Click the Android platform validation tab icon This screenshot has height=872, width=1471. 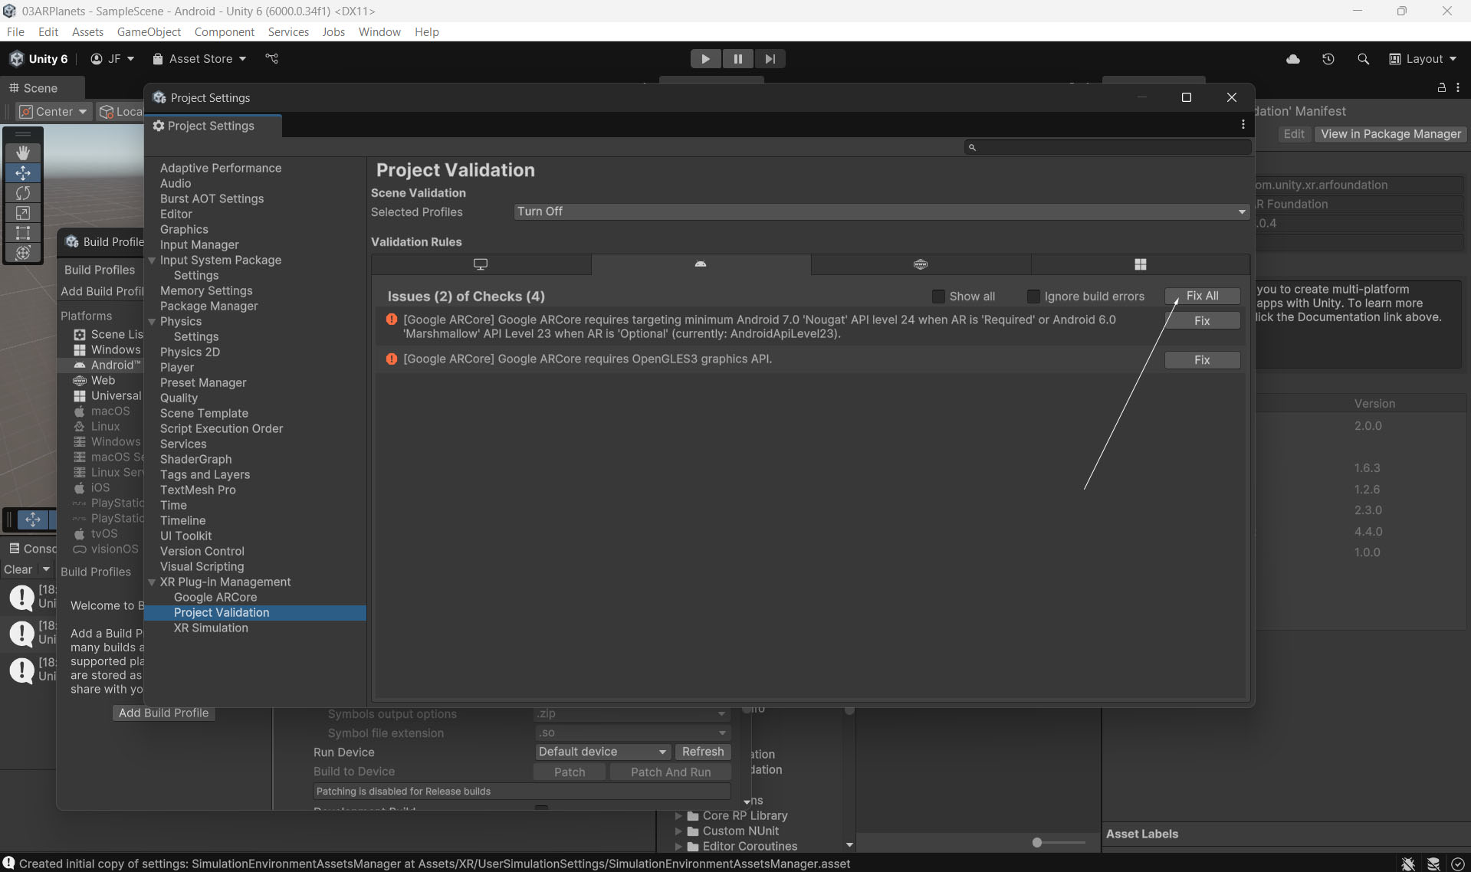[x=700, y=264]
